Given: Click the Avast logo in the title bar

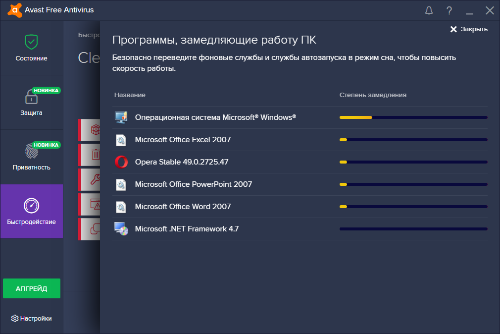Looking at the screenshot, I should coord(15,10).
